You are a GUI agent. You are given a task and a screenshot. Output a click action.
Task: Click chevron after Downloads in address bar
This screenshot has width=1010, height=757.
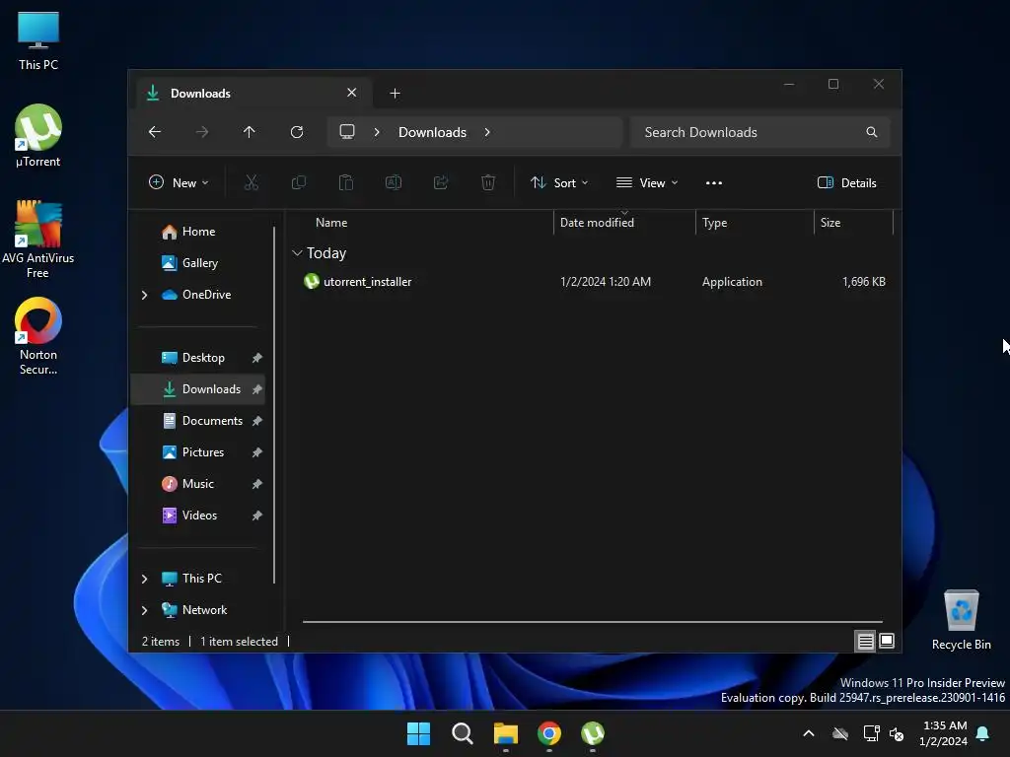click(487, 132)
